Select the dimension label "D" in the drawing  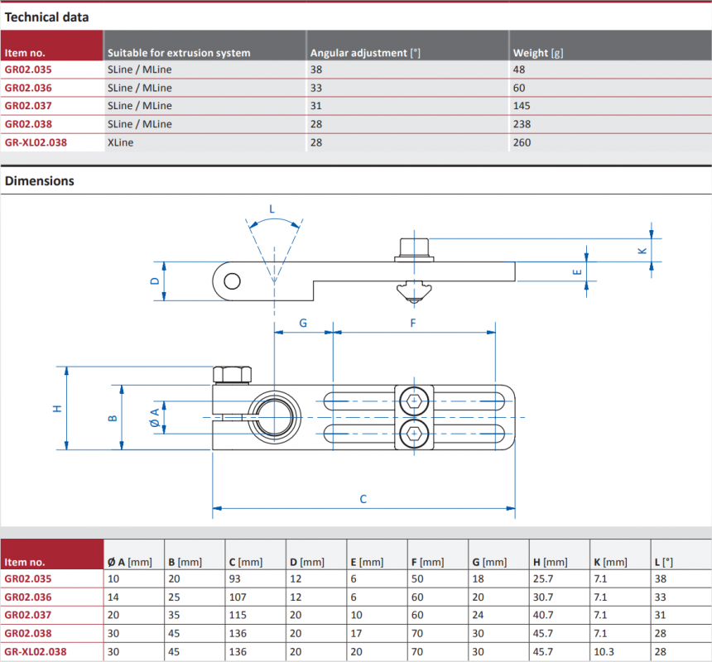point(155,281)
